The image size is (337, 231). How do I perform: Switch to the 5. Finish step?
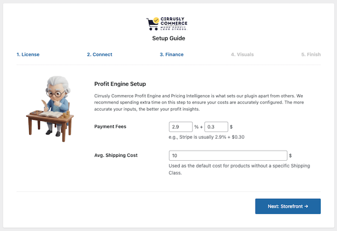(x=311, y=55)
